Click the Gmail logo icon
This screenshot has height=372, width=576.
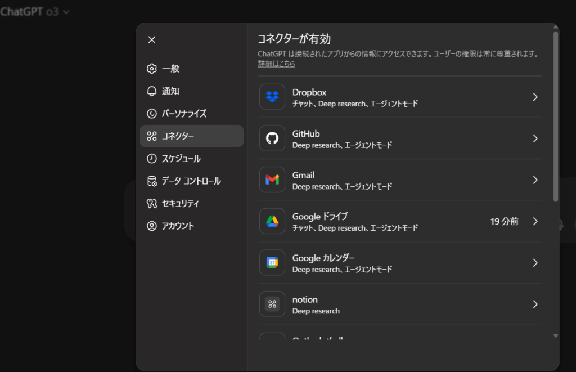[x=272, y=180]
